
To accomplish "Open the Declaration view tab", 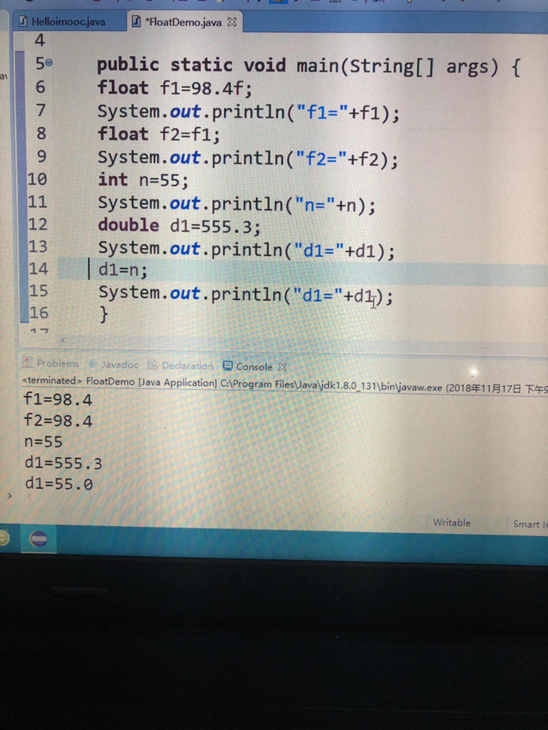I will [x=180, y=365].
